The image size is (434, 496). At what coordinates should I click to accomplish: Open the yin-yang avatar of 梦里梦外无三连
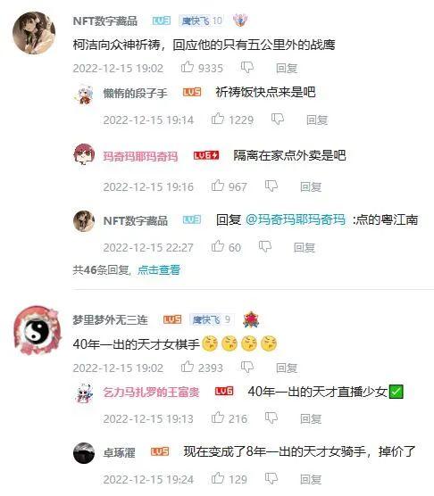38,330
